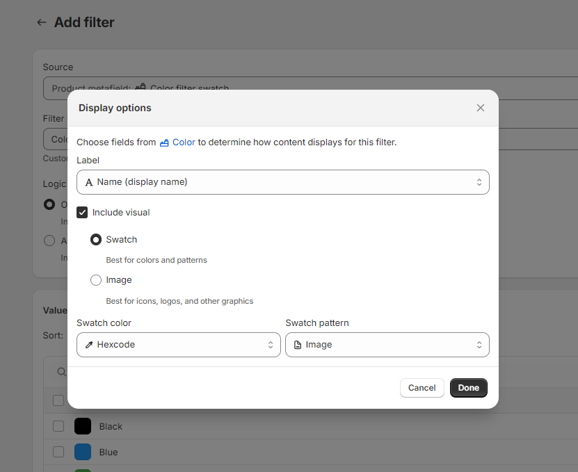The image size is (578, 472).
Task: Select the first Logic radio button behind dialog
Action: point(49,204)
